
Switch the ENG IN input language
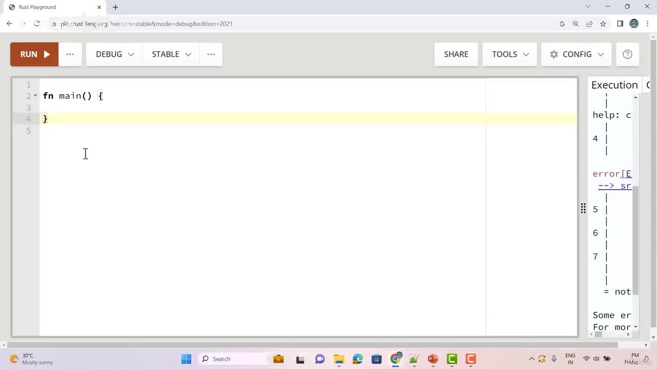click(x=570, y=359)
